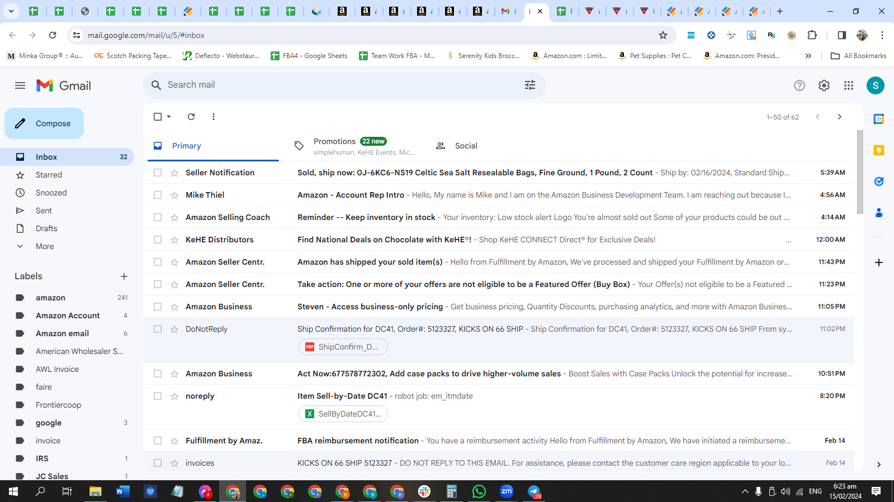Star the Mike Thiel email
This screenshot has height=502, width=894.
(174, 195)
